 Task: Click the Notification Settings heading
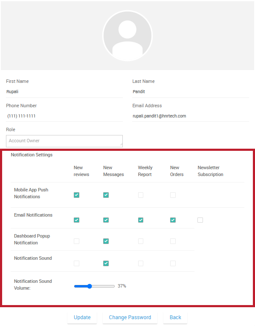click(x=32, y=155)
